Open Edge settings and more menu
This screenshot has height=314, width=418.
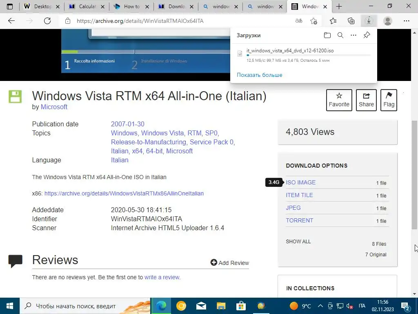[x=406, y=21]
